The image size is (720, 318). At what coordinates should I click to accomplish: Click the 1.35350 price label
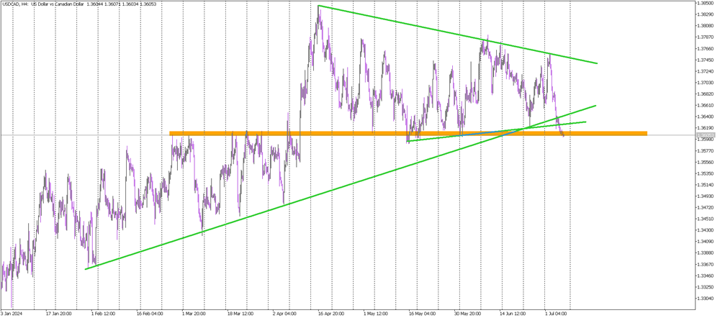point(706,173)
